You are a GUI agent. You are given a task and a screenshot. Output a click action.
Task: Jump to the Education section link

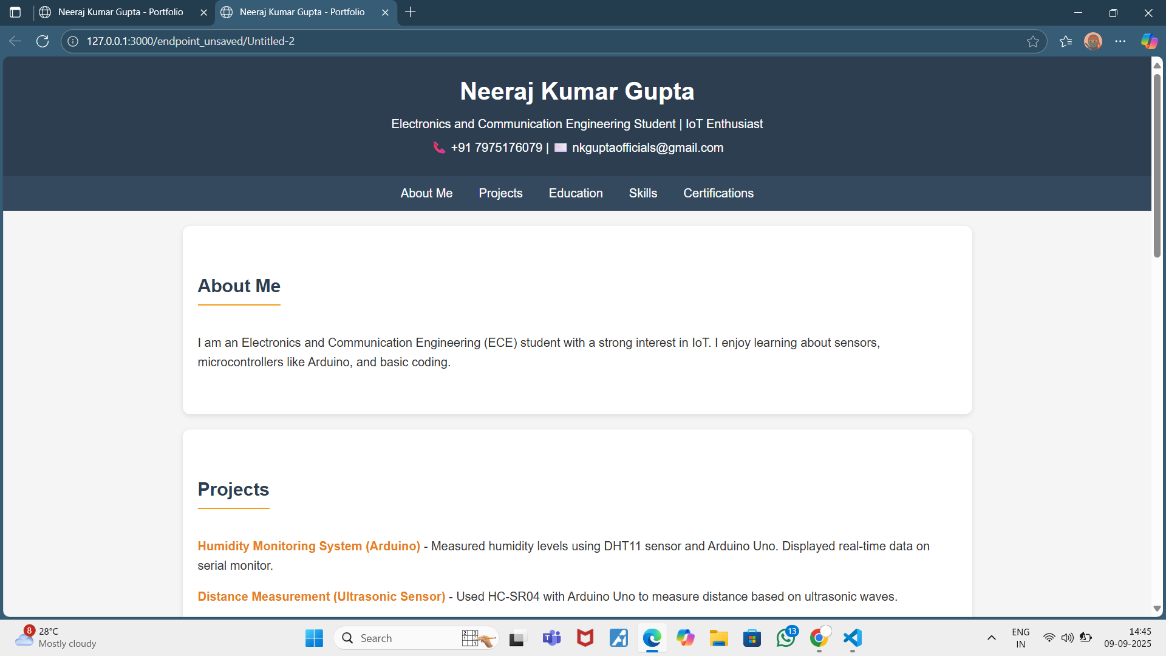point(576,193)
